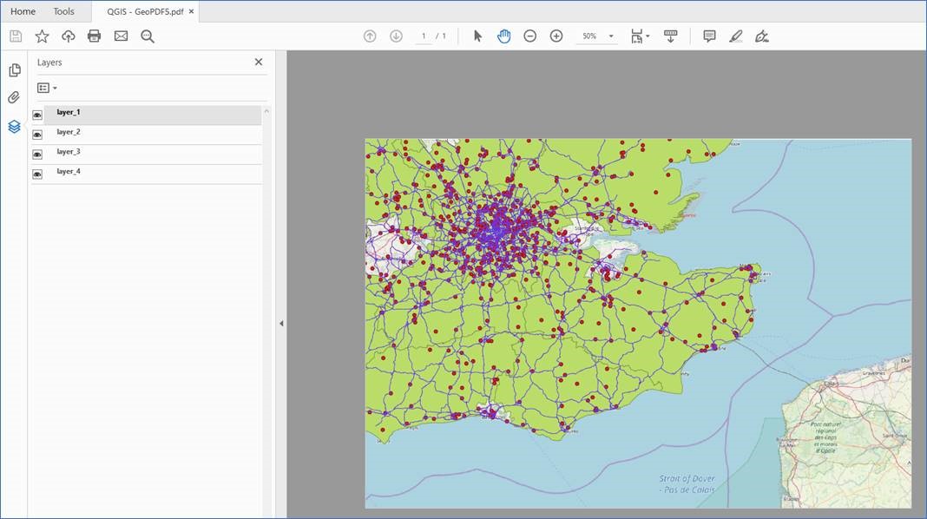Open the zoom level 50% dropdown

click(611, 36)
